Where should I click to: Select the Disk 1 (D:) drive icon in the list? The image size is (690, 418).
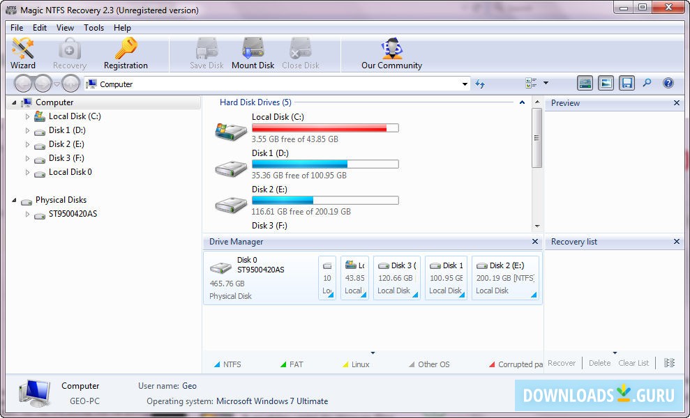pos(231,169)
